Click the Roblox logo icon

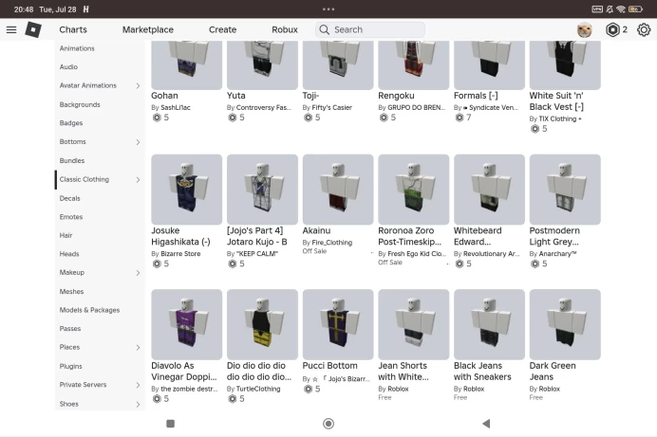click(33, 29)
